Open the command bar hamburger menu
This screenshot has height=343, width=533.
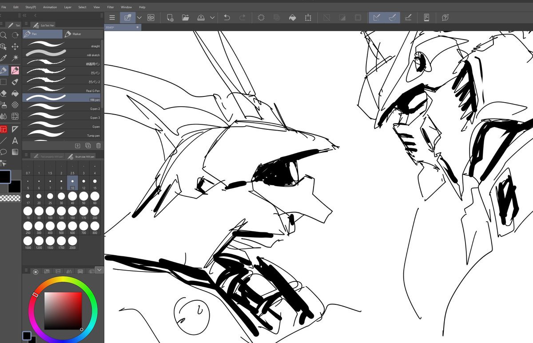pos(112,17)
